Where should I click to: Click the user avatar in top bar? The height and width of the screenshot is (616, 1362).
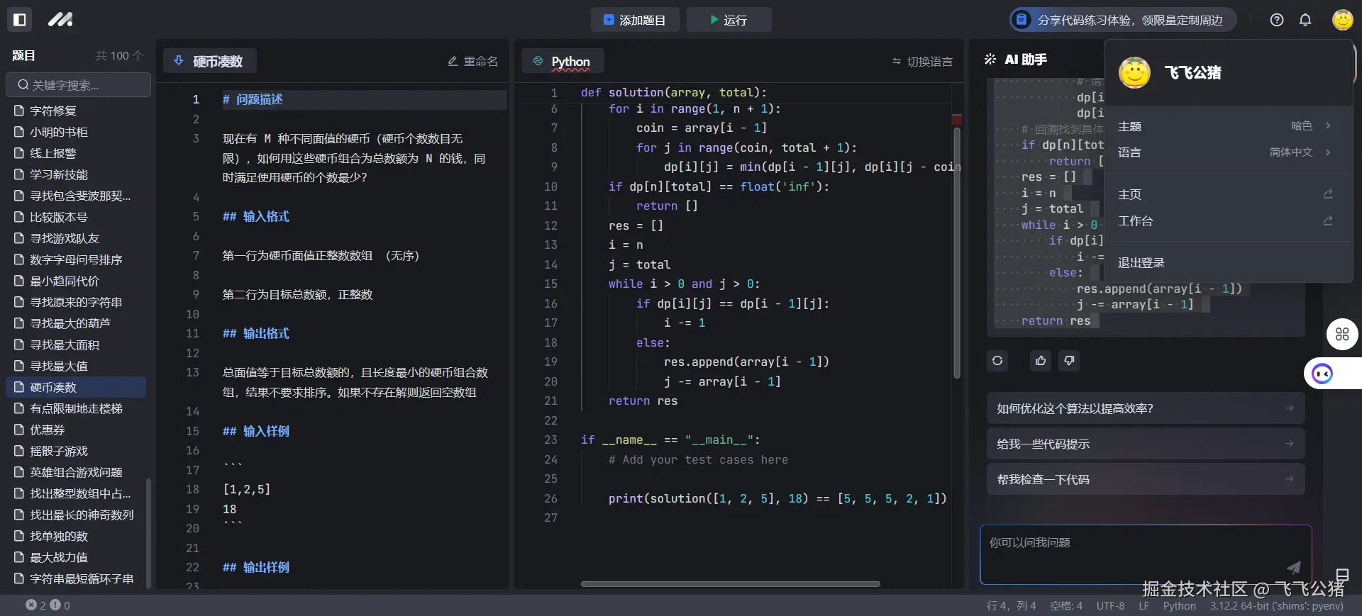(x=1342, y=20)
